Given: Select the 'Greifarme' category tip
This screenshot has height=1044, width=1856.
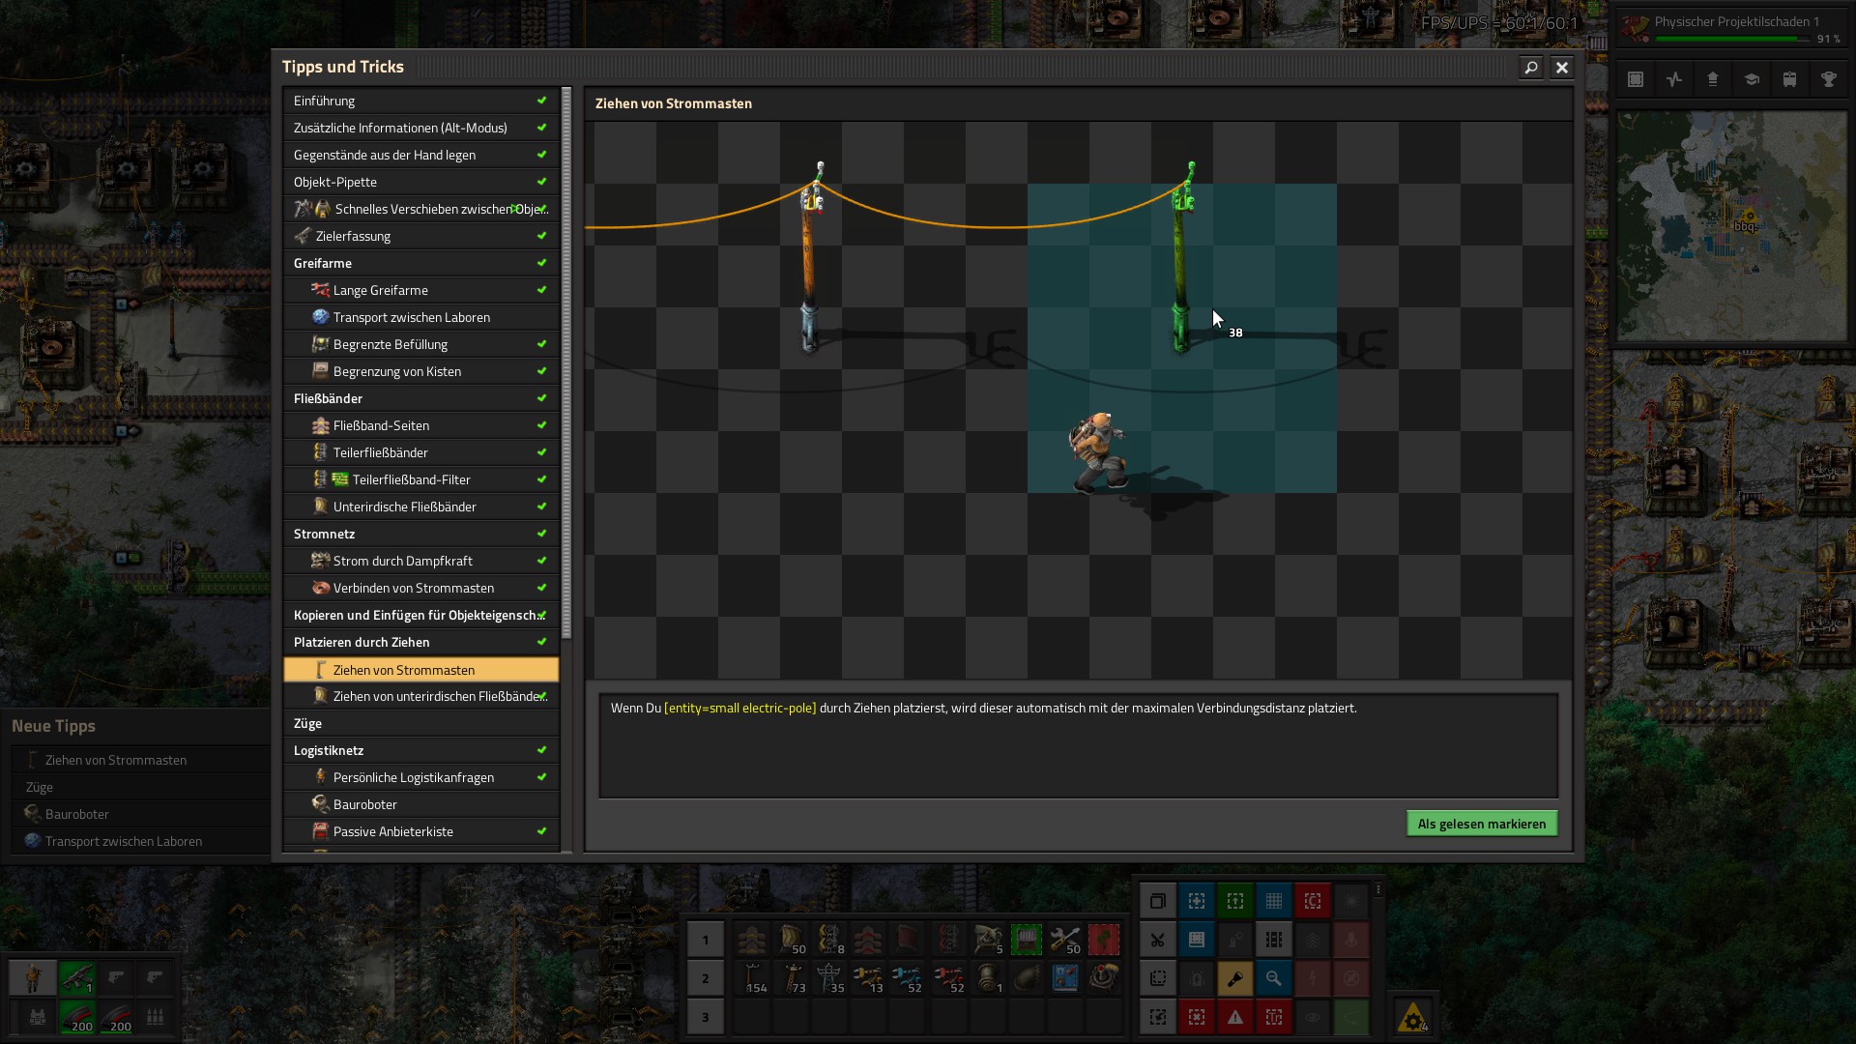Looking at the screenshot, I should (x=421, y=263).
